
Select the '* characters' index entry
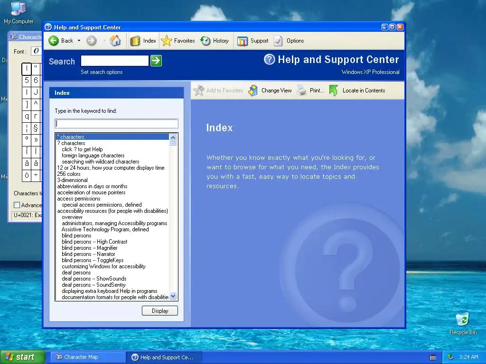(x=112, y=137)
